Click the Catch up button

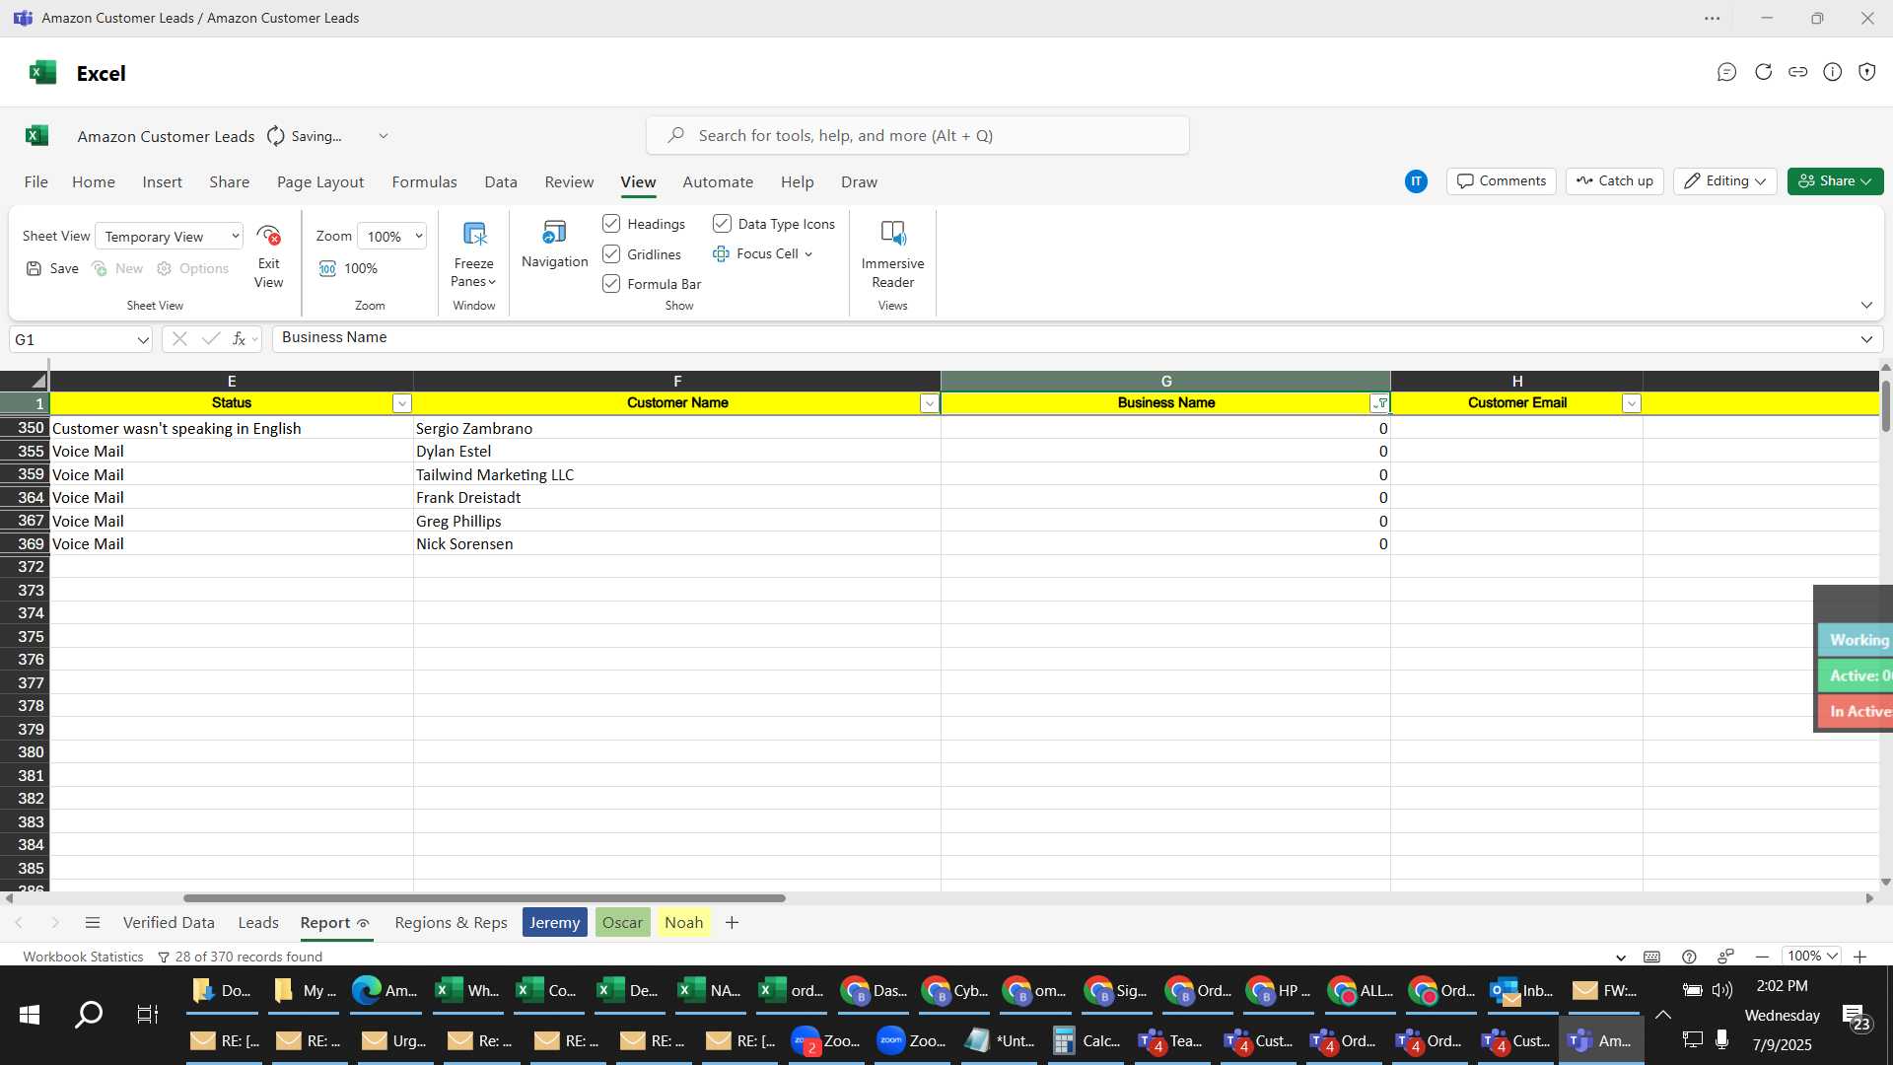click(x=1614, y=181)
